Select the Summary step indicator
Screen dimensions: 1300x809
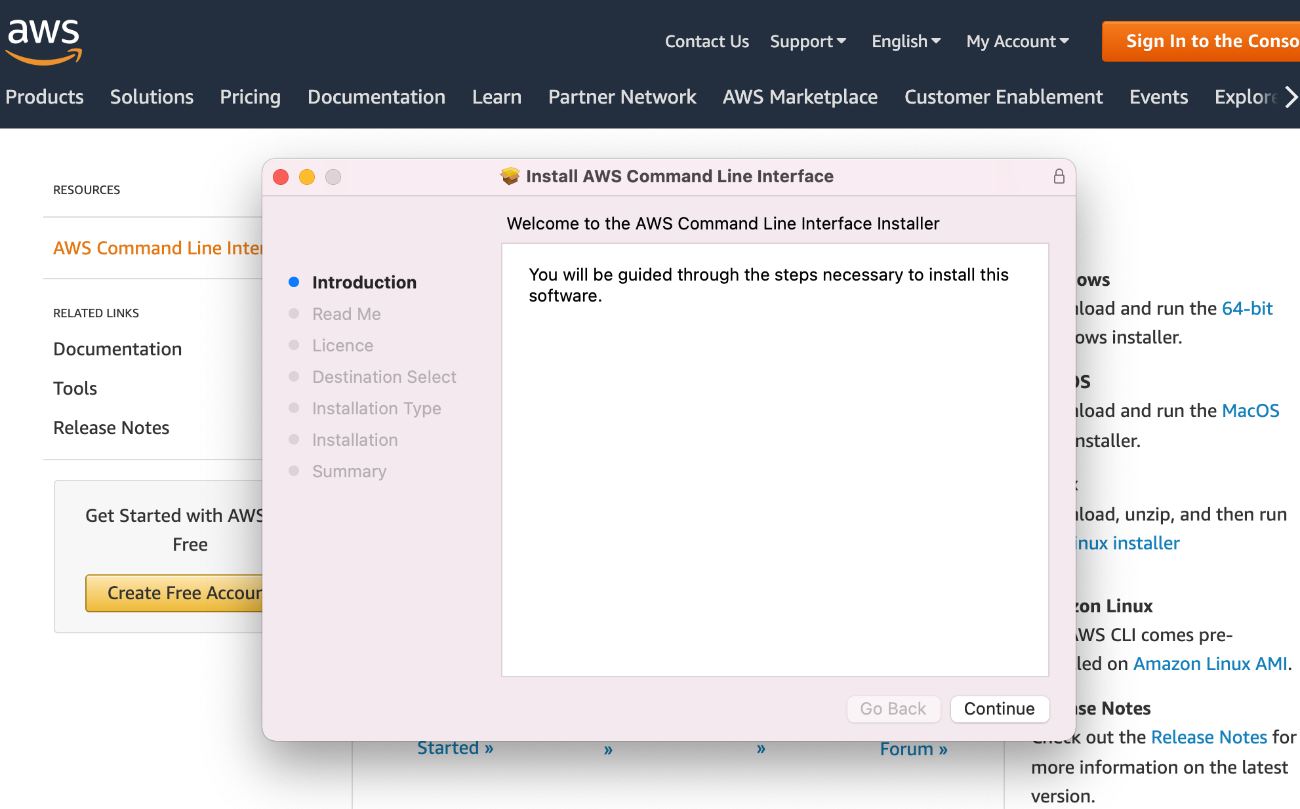[x=293, y=471]
